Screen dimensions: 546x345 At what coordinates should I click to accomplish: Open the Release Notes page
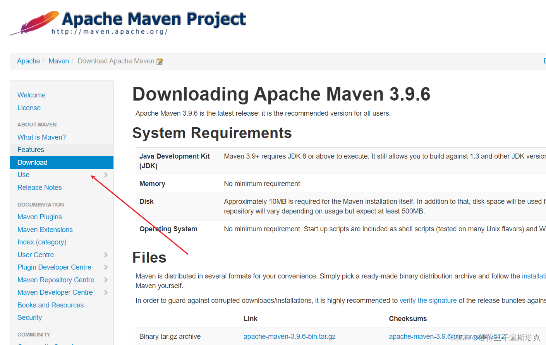(39, 187)
